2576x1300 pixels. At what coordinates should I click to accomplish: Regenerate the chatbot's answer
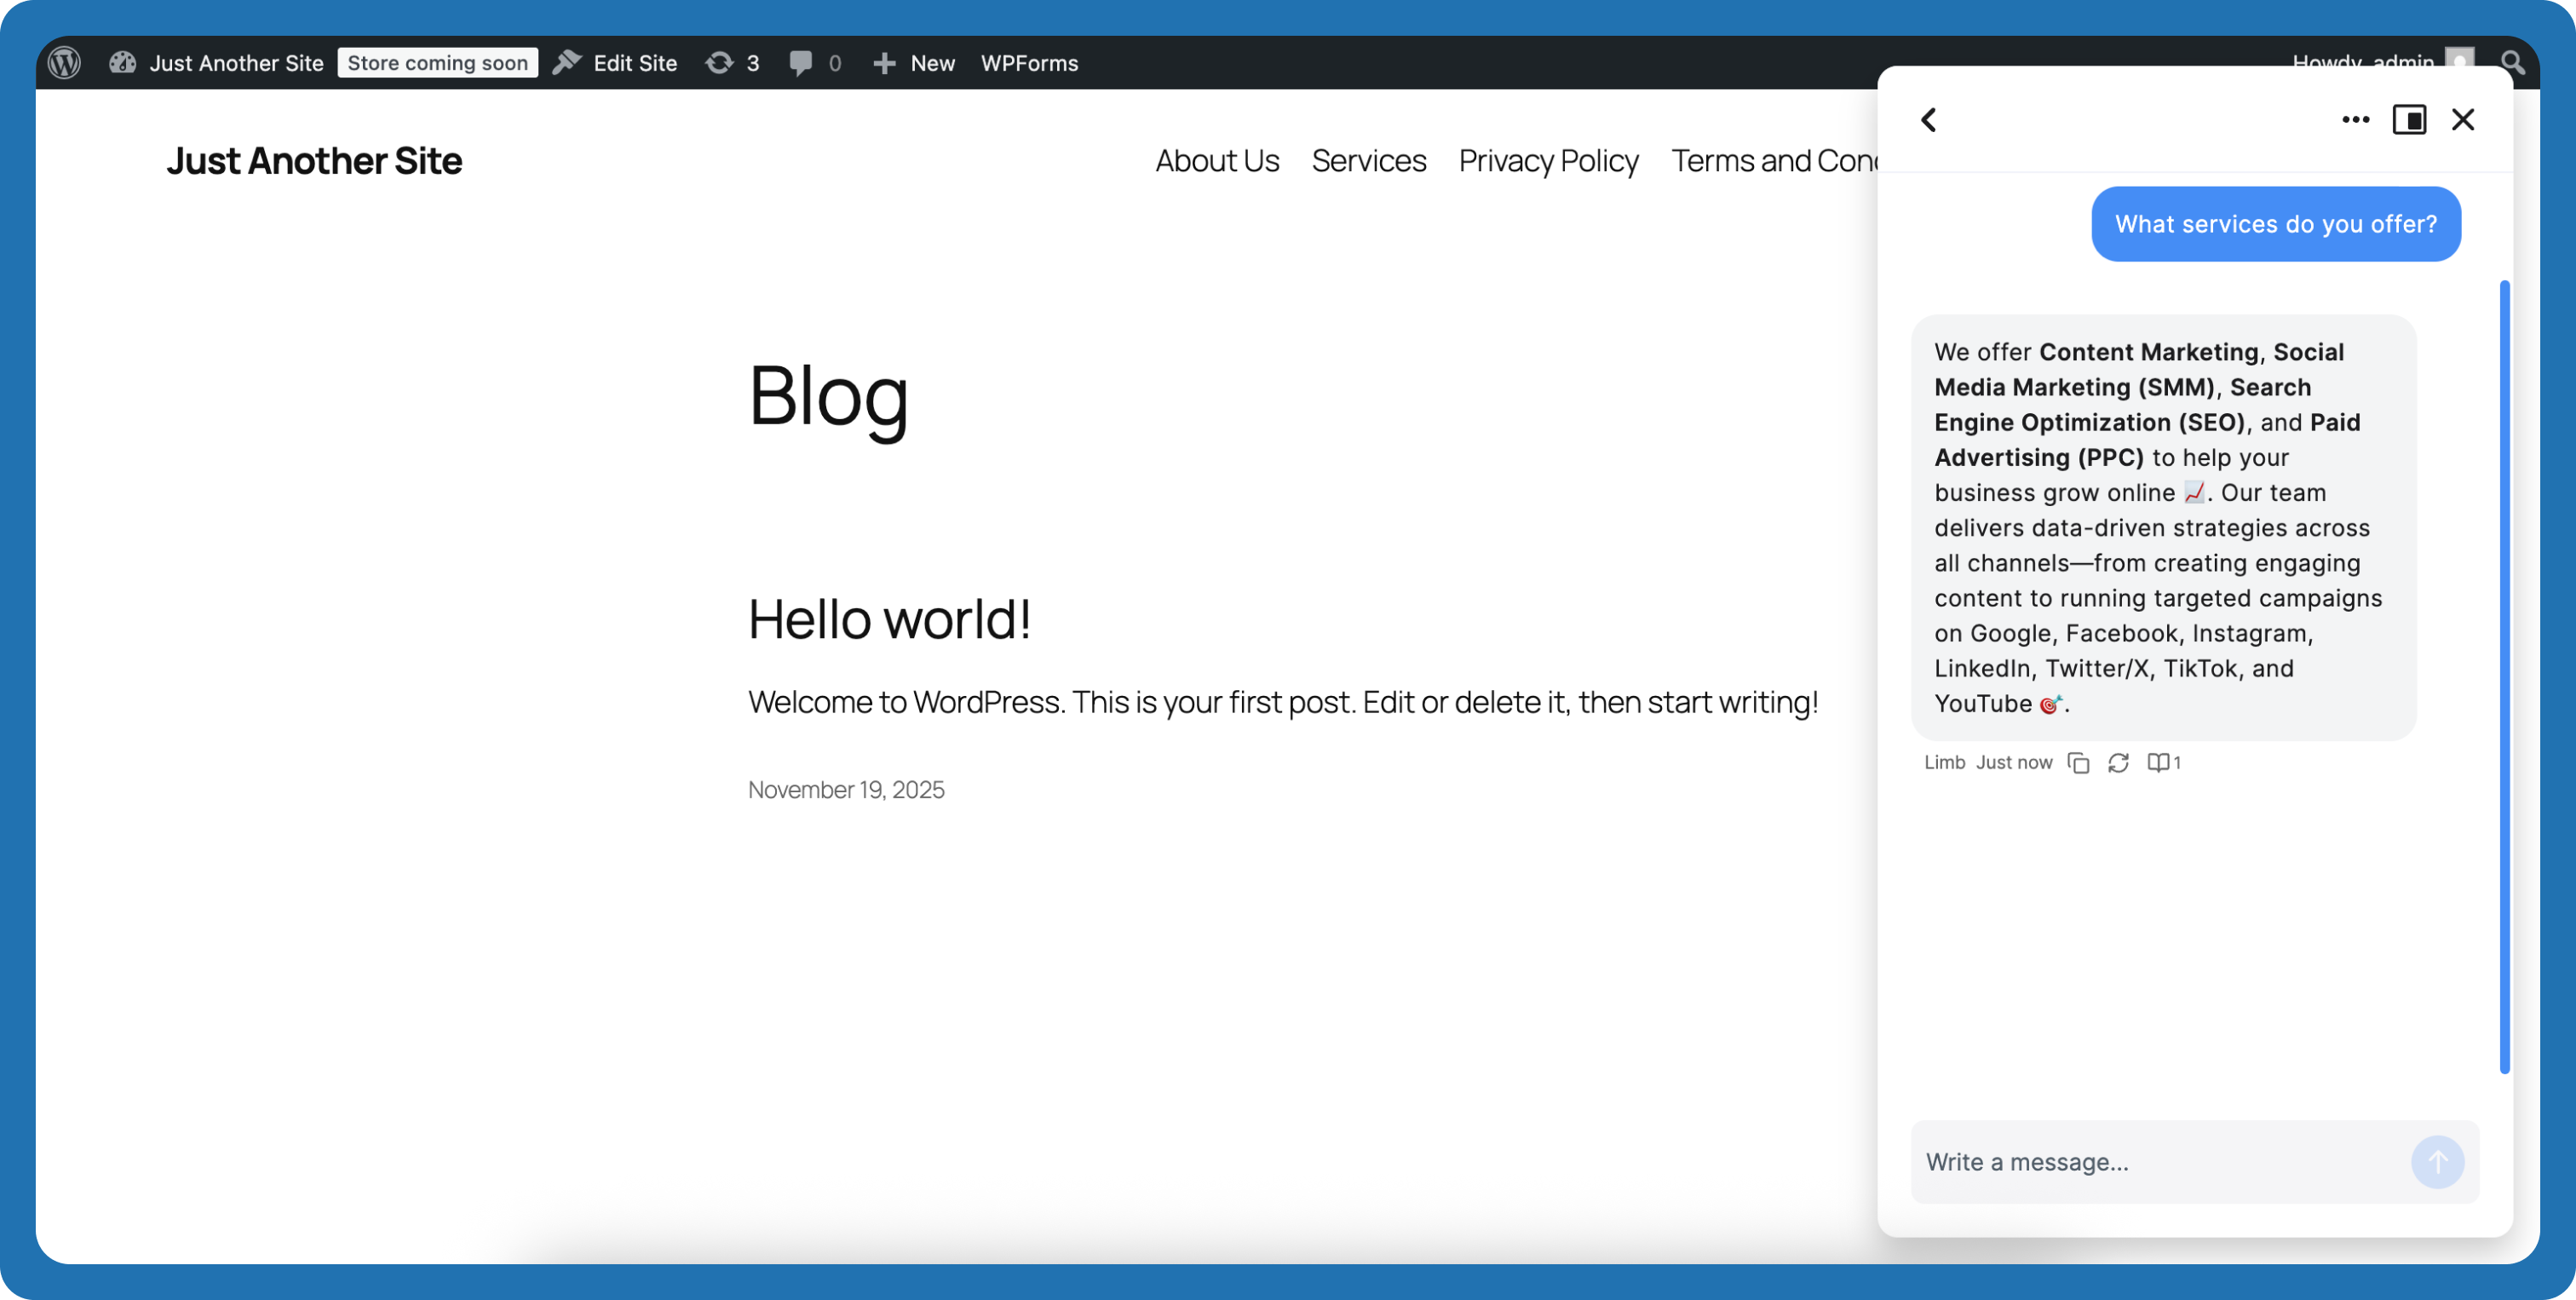(2118, 762)
